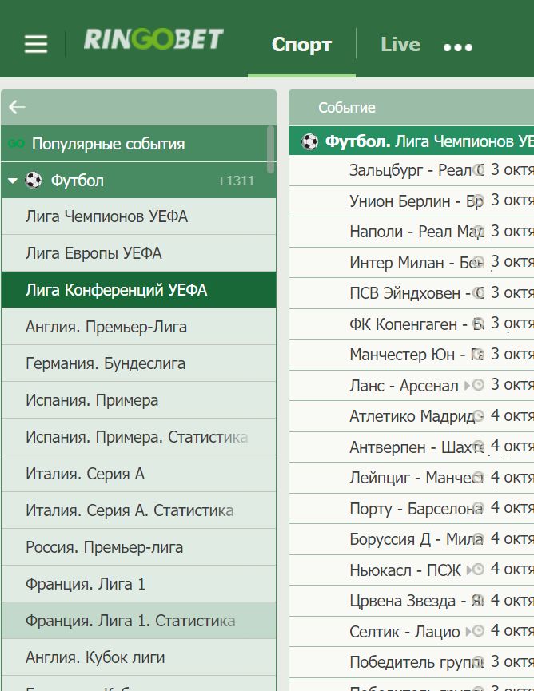This screenshot has width=534, height=691.
Task: Switch to the Спорт tab
Action: 301,45
